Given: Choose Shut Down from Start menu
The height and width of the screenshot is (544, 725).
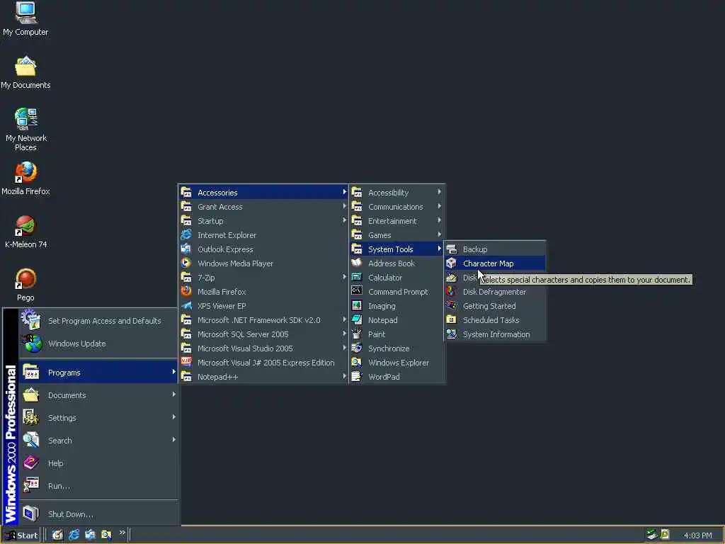Looking at the screenshot, I should [98, 514].
